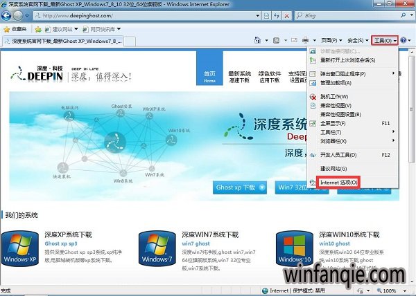Click the browser Back arrow button
416x296 pixels.
[x=6, y=16]
